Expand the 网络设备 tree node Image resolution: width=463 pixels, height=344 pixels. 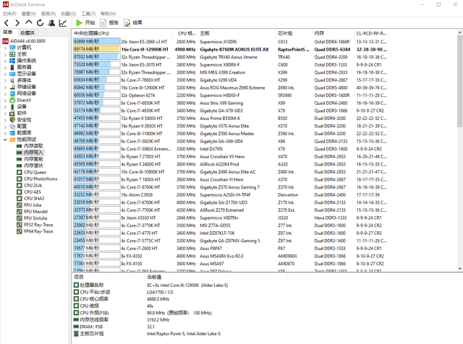pos(5,93)
